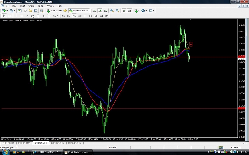The image size is (249, 155).
Task: Switch timeframe to W1
Action: click(101, 16)
